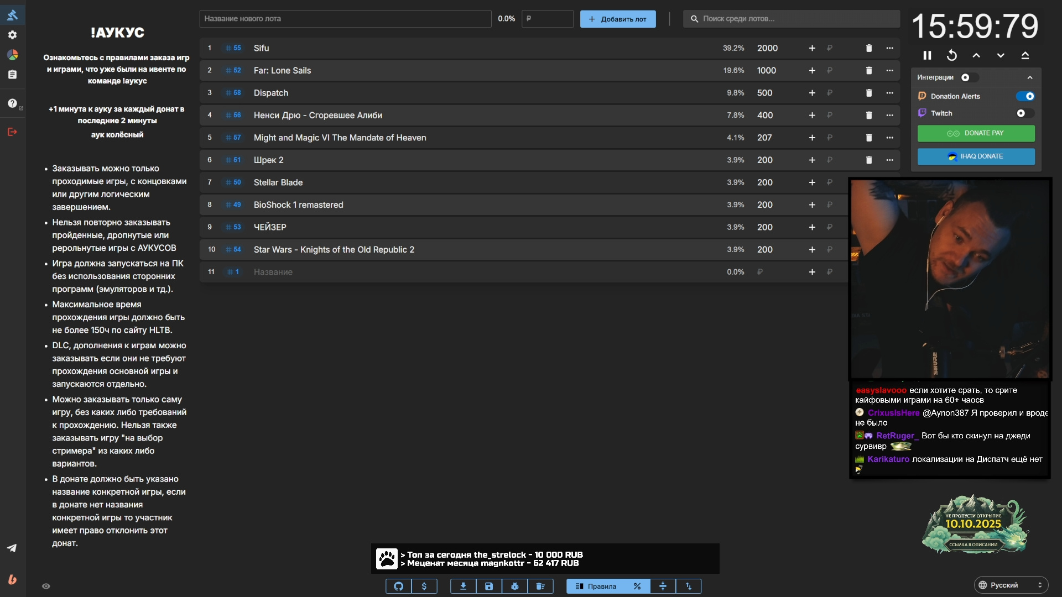
Task: Click the save icon in bottom toolbar
Action: pyautogui.click(x=489, y=586)
